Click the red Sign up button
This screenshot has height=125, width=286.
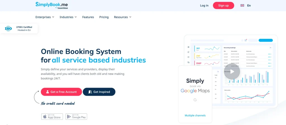coord(223,6)
